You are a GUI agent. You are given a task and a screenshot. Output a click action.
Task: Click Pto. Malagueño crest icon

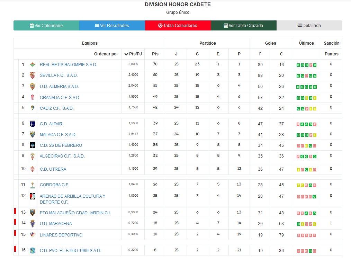click(x=33, y=213)
